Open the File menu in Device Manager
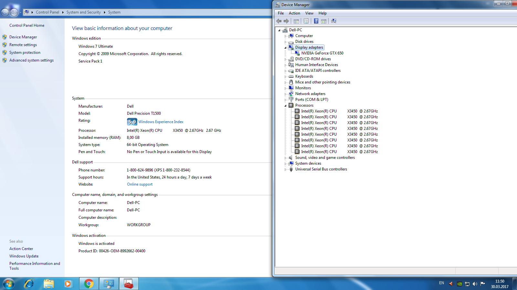 click(x=281, y=13)
